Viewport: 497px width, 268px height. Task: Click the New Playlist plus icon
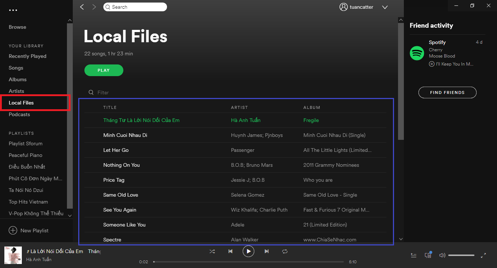13,230
